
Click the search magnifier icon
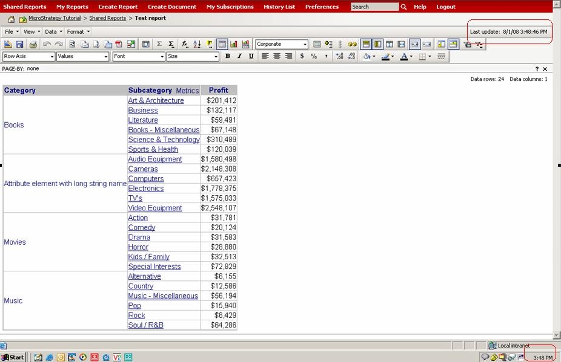pyautogui.click(x=403, y=7)
